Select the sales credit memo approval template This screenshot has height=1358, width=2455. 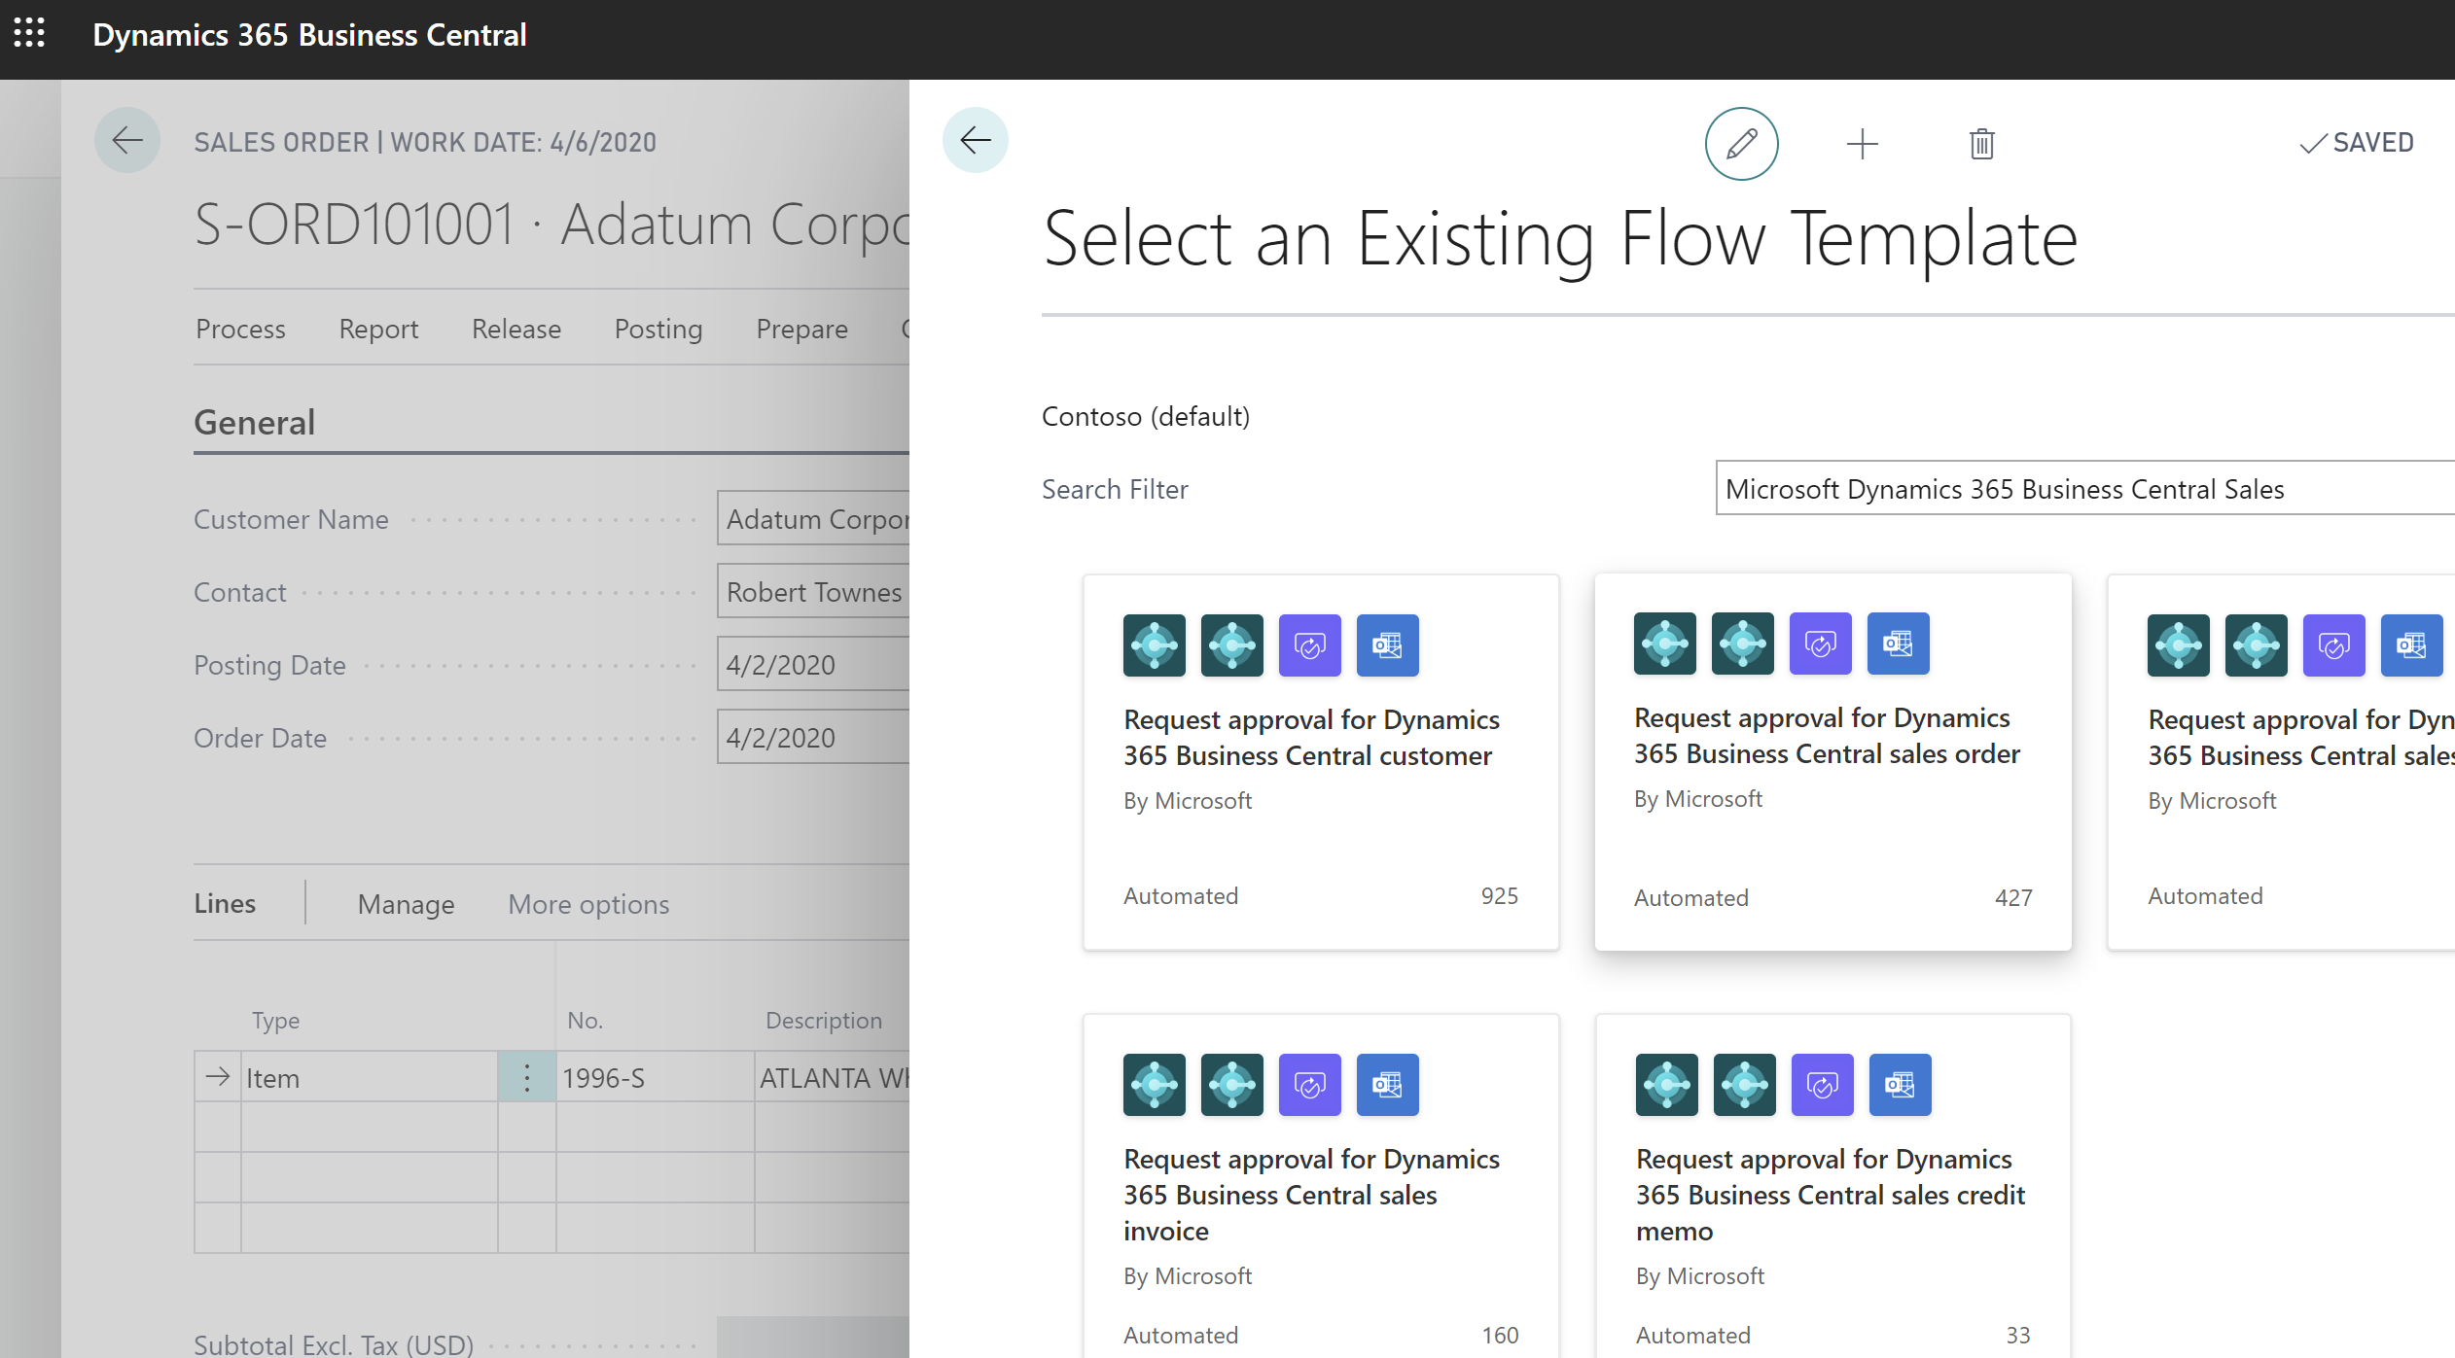1831,1194
